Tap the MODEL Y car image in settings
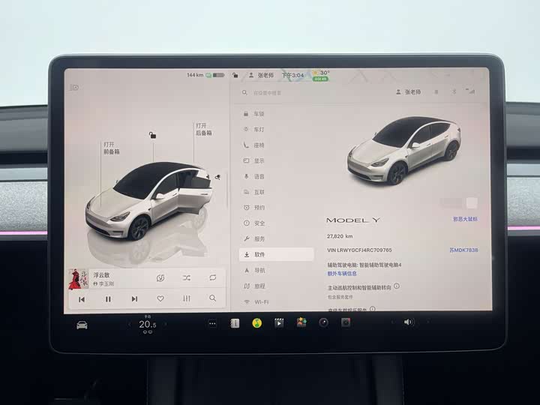Screen dimensions: 540x405 403,150
